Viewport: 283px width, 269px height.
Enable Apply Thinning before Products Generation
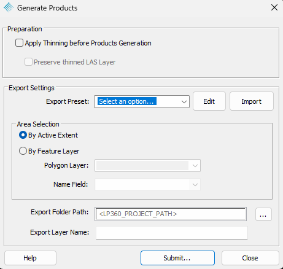(x=19, y=43)
